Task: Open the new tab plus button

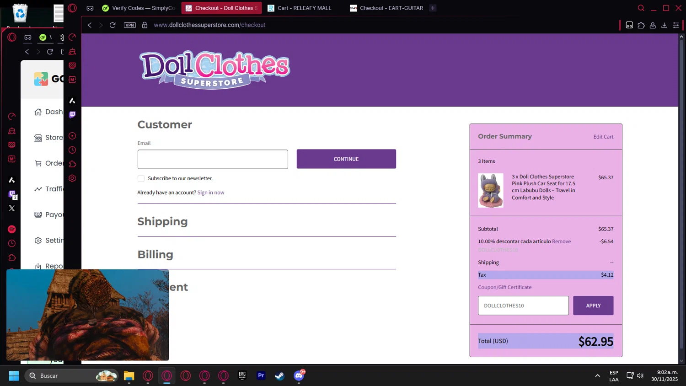Action: pyautogui.click(x=433, y=8)
